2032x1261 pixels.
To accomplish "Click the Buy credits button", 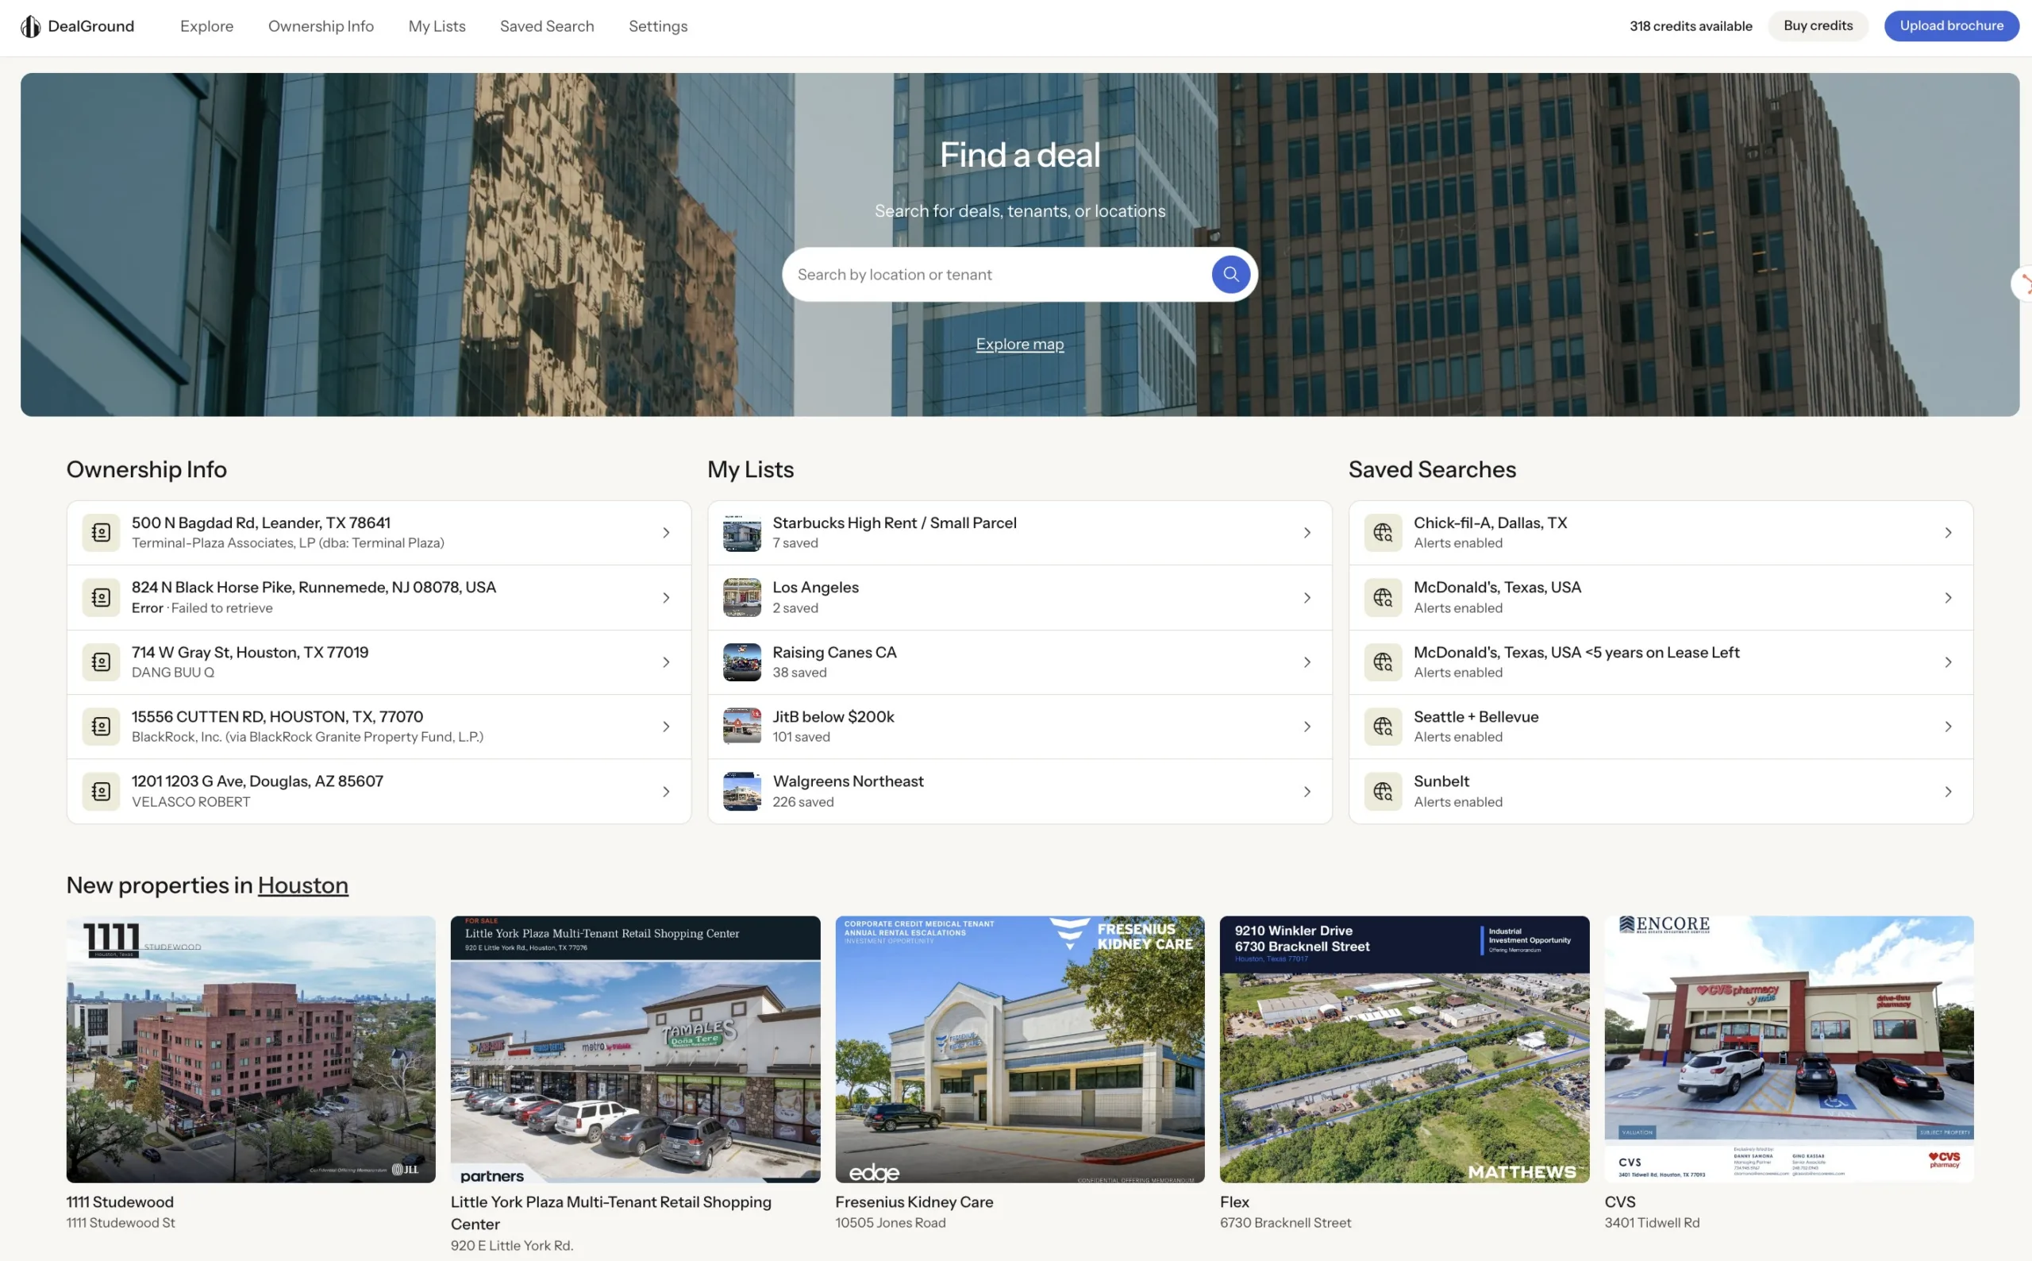I will 1818,25.
